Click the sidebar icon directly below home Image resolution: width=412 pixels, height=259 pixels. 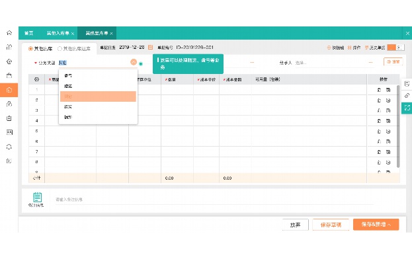pos(9,47)
